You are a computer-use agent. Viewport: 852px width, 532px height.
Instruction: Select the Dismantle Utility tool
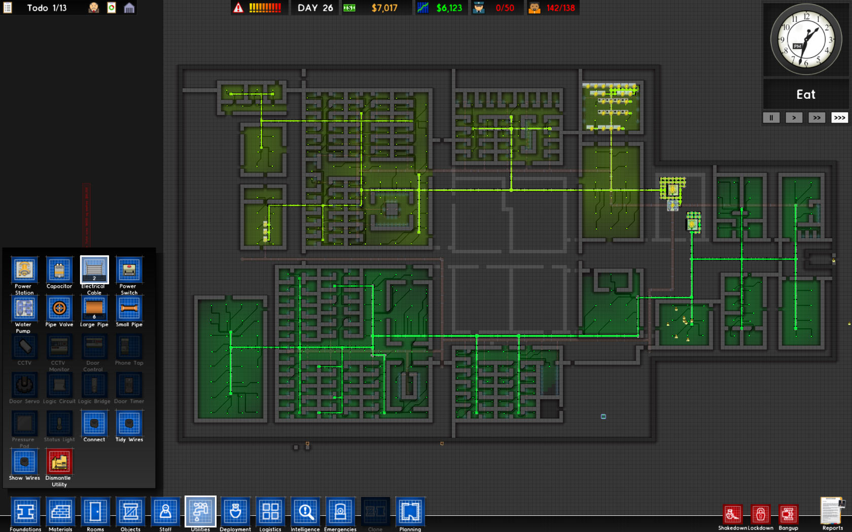click(x=59, y=462)
